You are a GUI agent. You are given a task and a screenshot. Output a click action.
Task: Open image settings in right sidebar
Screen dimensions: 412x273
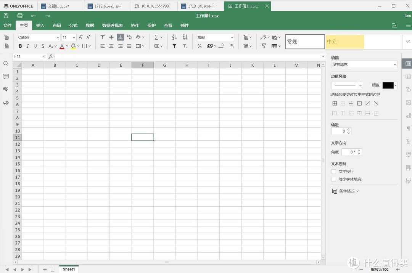[x=408, y=102]
